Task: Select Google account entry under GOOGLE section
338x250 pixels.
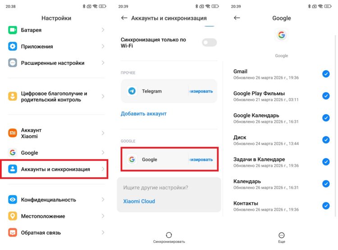Action: click(x=169, y=160)
